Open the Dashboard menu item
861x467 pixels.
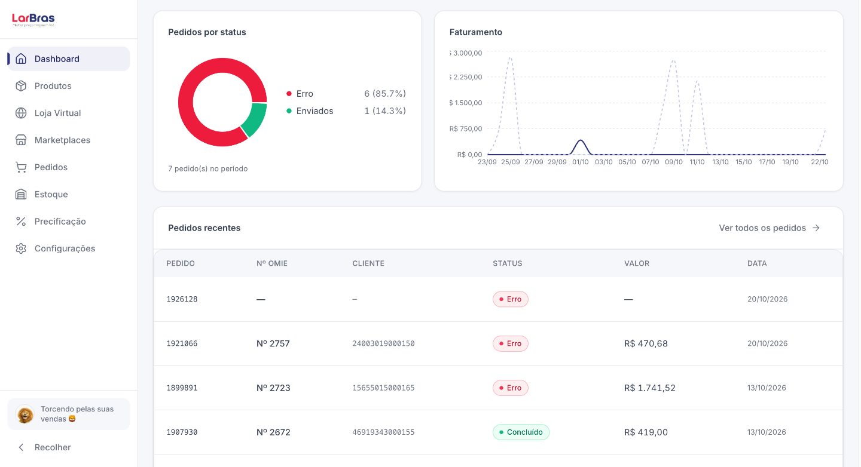point(69,59)
